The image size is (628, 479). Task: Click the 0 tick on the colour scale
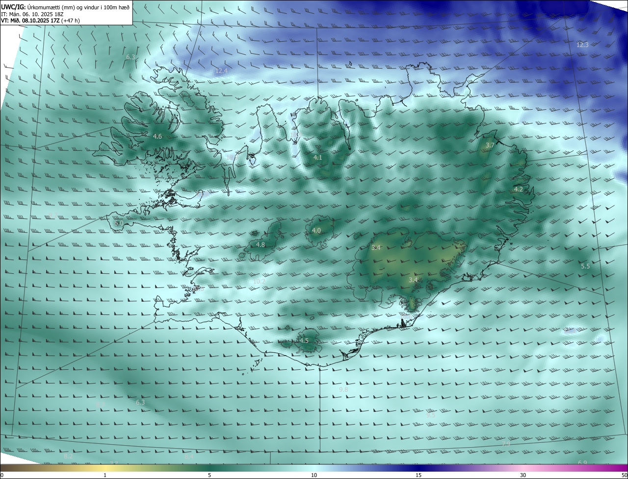pos(2,475)
